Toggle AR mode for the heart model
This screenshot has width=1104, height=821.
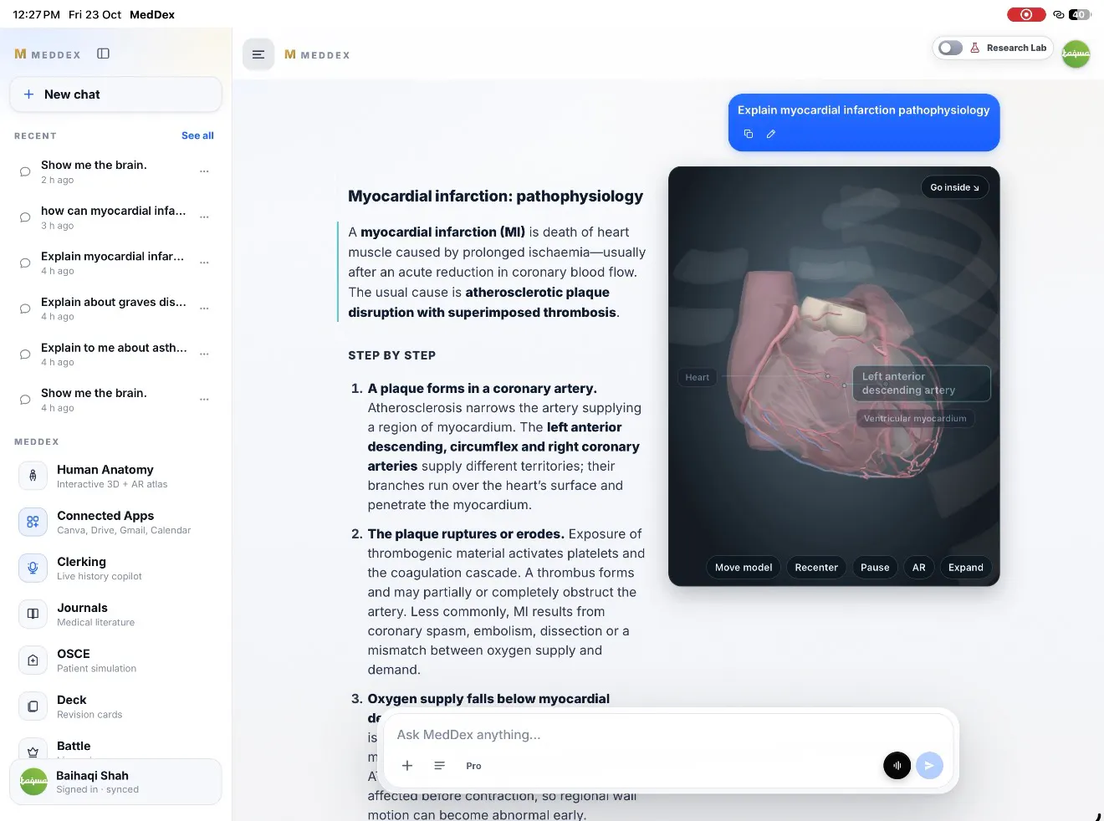(x=919, y=568)
